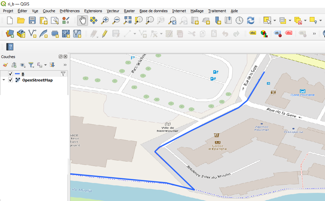
Task: Toggle editing with the pencil icon
Action: 104,33
